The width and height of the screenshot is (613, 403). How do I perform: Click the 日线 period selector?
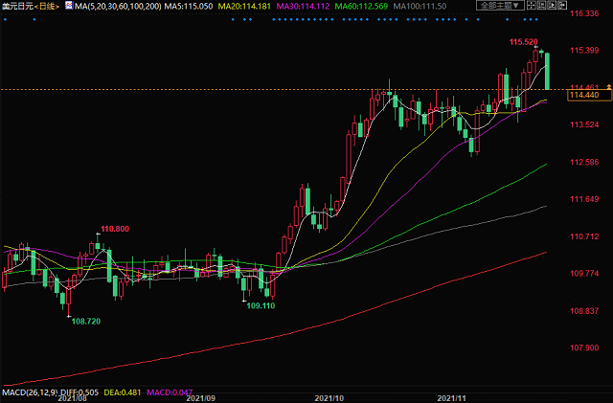45,7
